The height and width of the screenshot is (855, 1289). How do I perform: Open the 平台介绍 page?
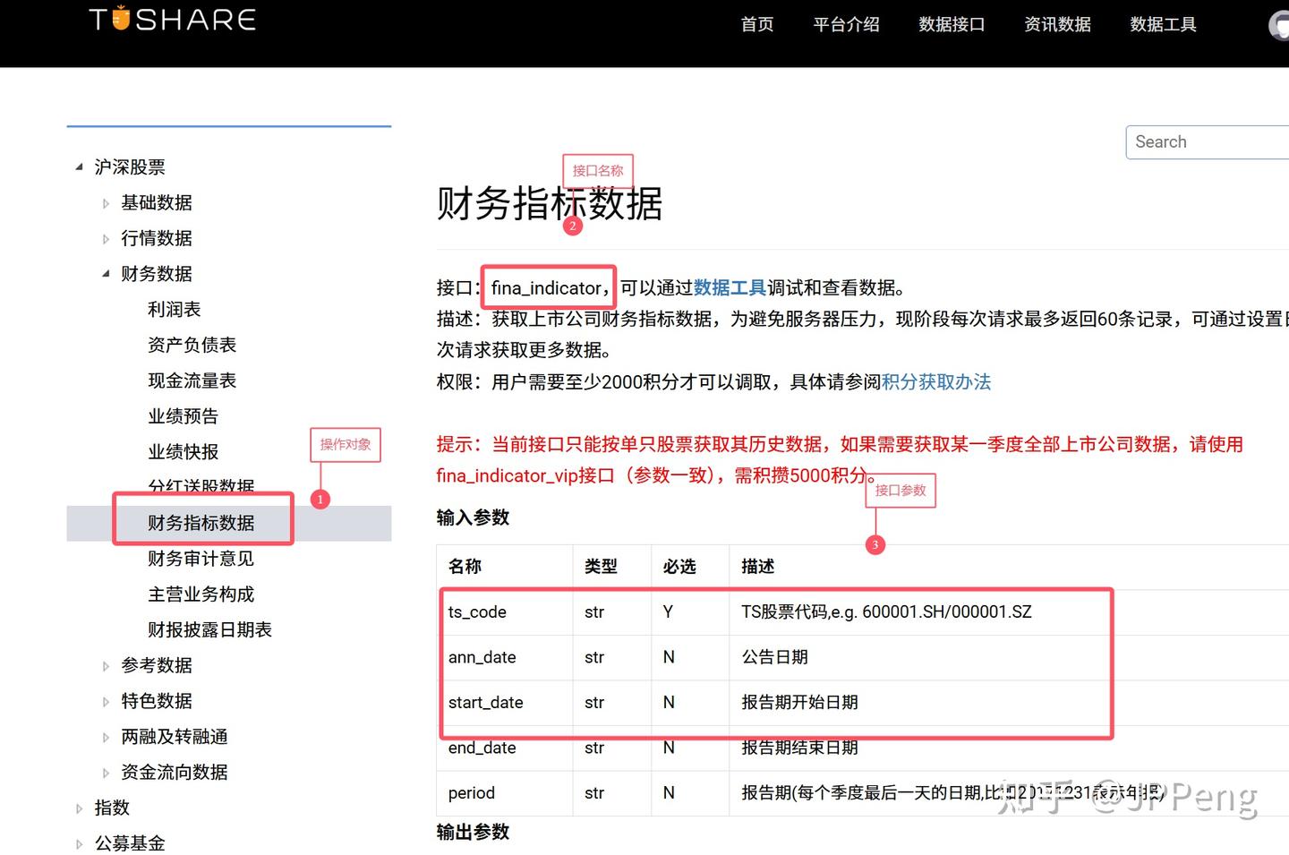pyautogui.click(x=846, y=24)
